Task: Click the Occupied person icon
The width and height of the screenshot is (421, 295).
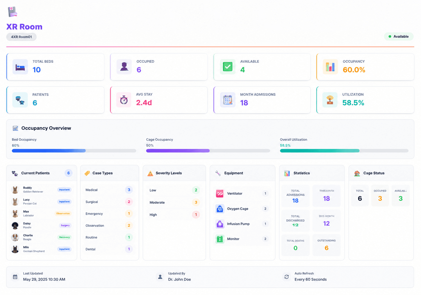Action: tap(124, 67)
